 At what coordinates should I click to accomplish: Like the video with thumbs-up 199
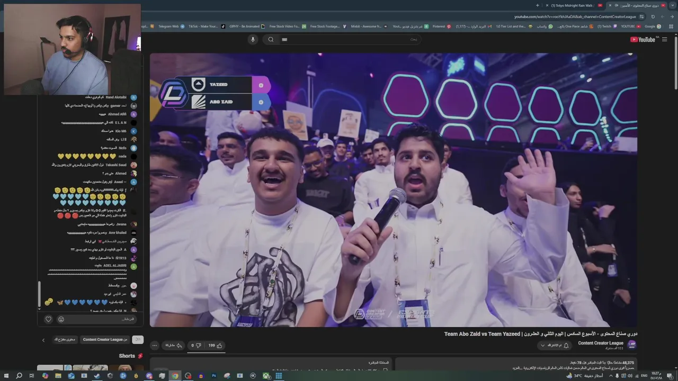point(215,346)
